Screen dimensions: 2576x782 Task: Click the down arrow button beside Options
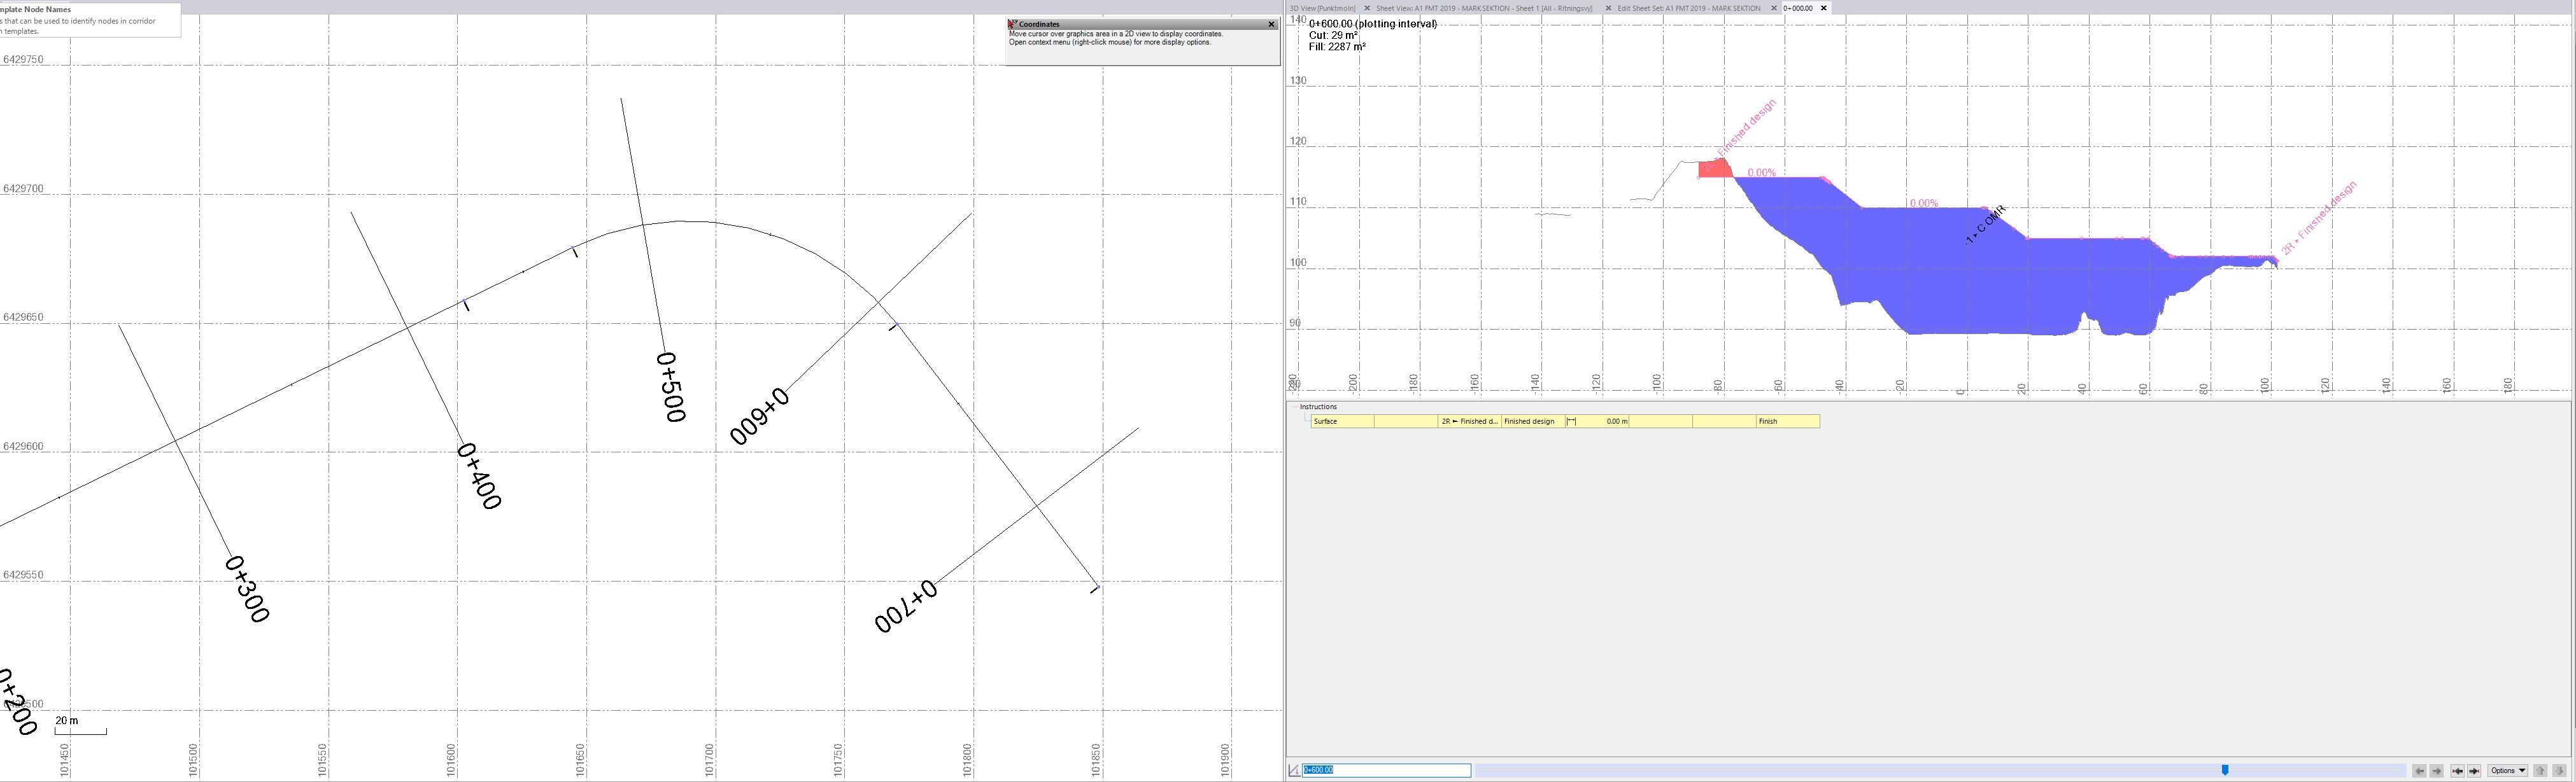2559,771
